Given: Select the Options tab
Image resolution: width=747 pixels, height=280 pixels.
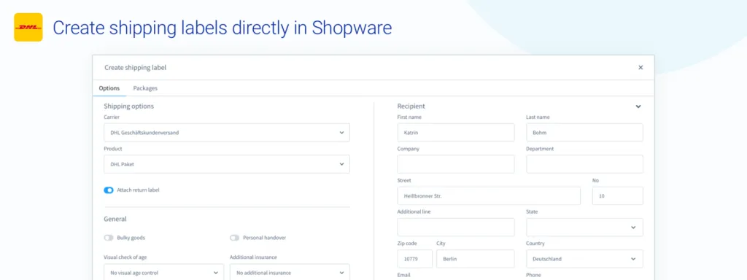Looking at the screenshot, I should [109, 88].
